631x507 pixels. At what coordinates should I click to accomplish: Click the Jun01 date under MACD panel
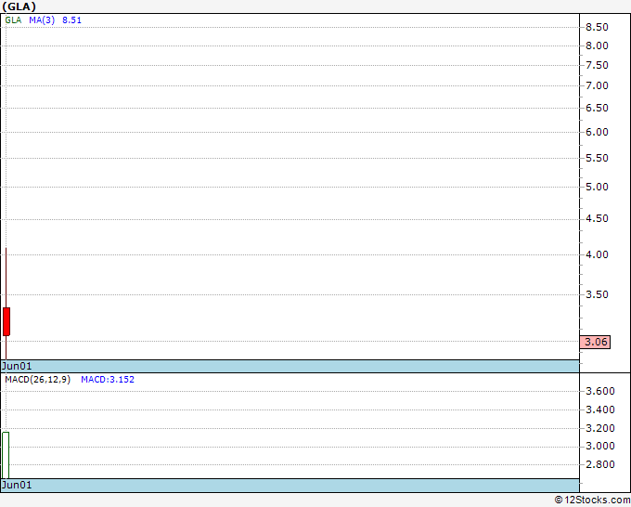(17, 485)
